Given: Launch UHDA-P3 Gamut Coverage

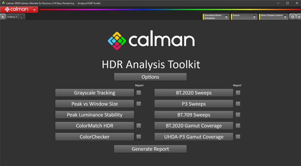Looking at the screenshot, I should pyautogui.click(x=193, y=137).
